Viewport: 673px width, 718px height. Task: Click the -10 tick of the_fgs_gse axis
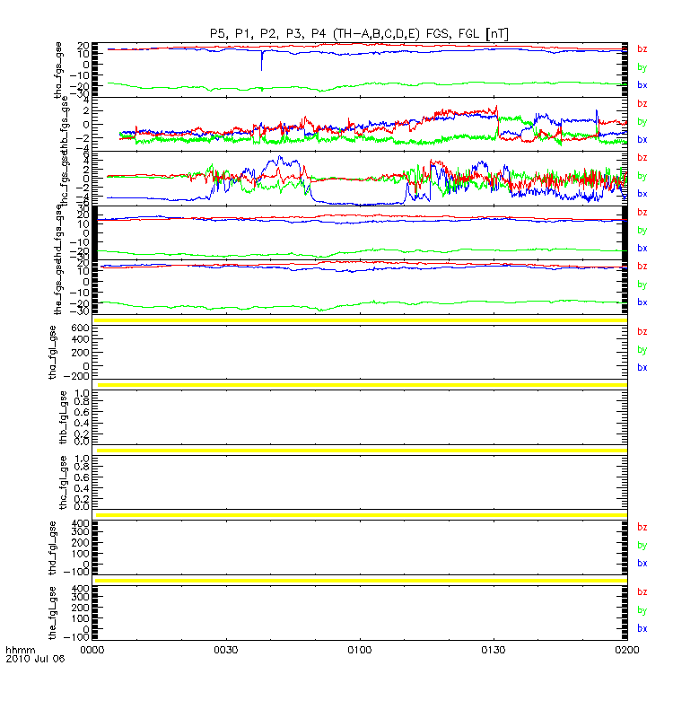79,293
